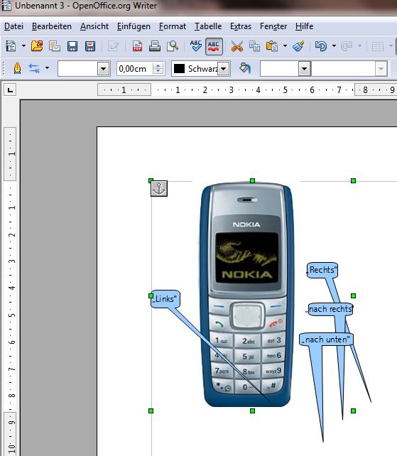397x456 pixels.
Task: Click the tab stop type button on ruler
Action: tap(10, 90)
